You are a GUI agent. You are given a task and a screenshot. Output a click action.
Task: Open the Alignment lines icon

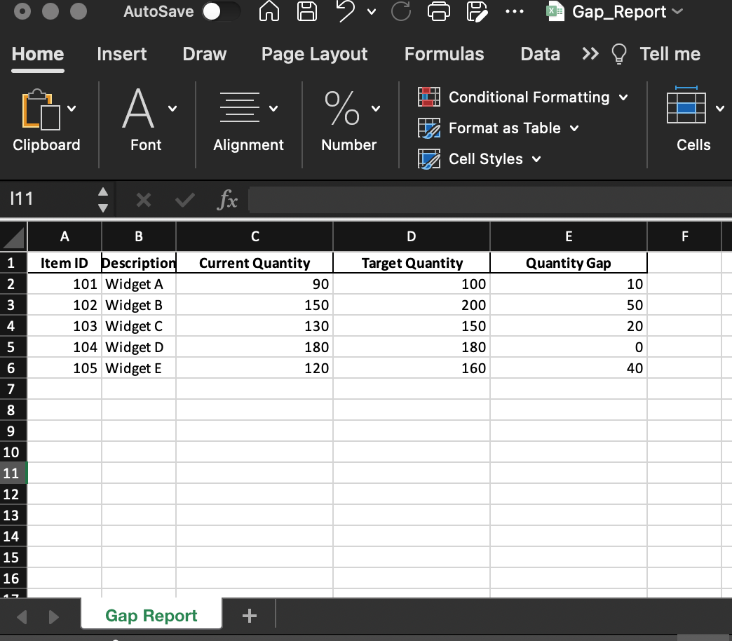pyautogui.click(x=239, y=110)
